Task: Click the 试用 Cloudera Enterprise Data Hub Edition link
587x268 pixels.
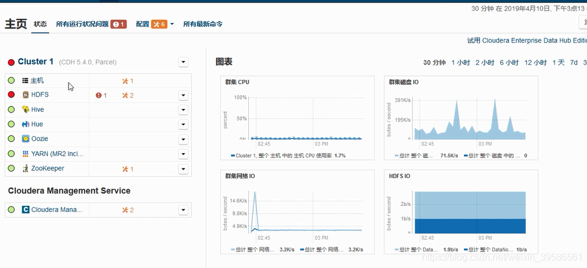Action: (527, 40)
